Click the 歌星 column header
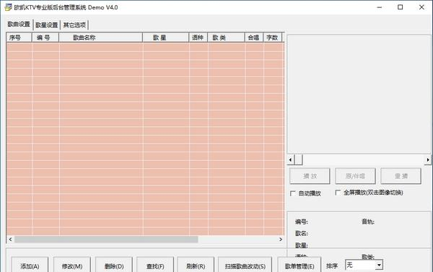 pyautogui.click(x=166, y=38)
